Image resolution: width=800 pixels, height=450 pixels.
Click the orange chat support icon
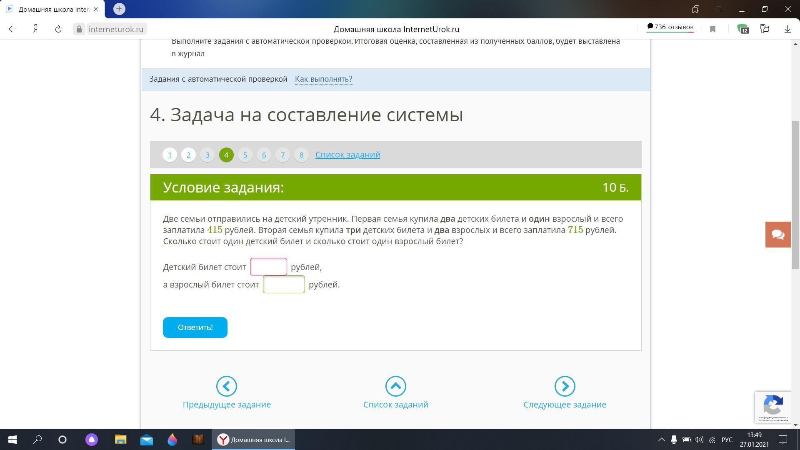[x=777, y=235]
